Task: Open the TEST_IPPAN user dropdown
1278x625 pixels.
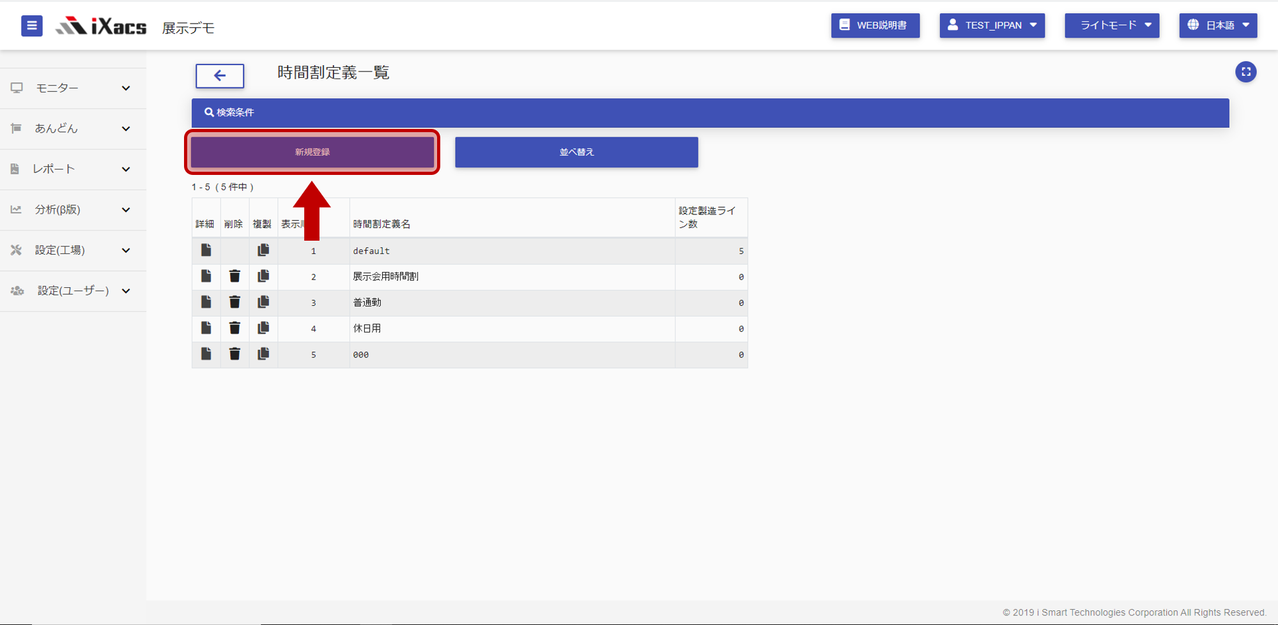Action: point(992,26)
